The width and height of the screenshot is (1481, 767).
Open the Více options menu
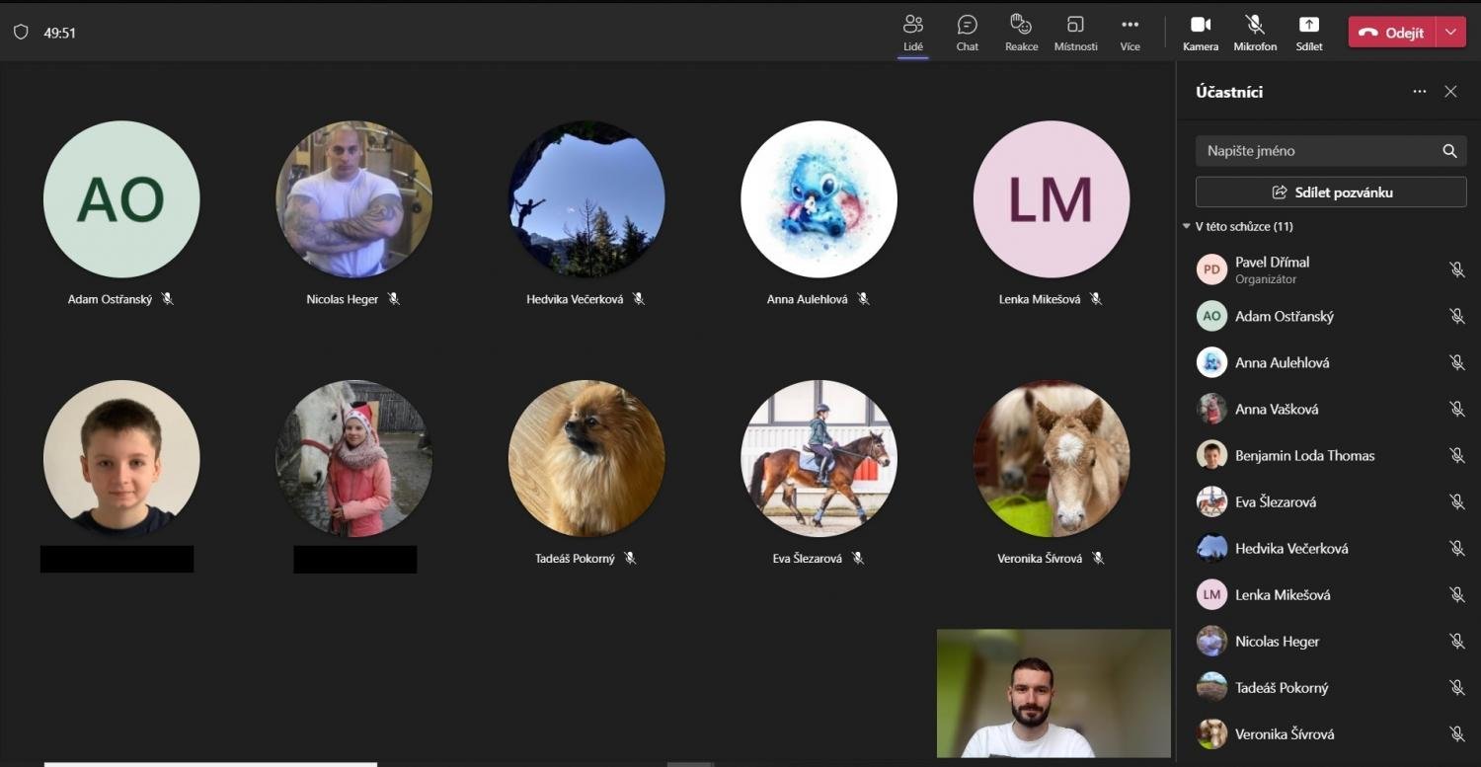point(1130,32)
